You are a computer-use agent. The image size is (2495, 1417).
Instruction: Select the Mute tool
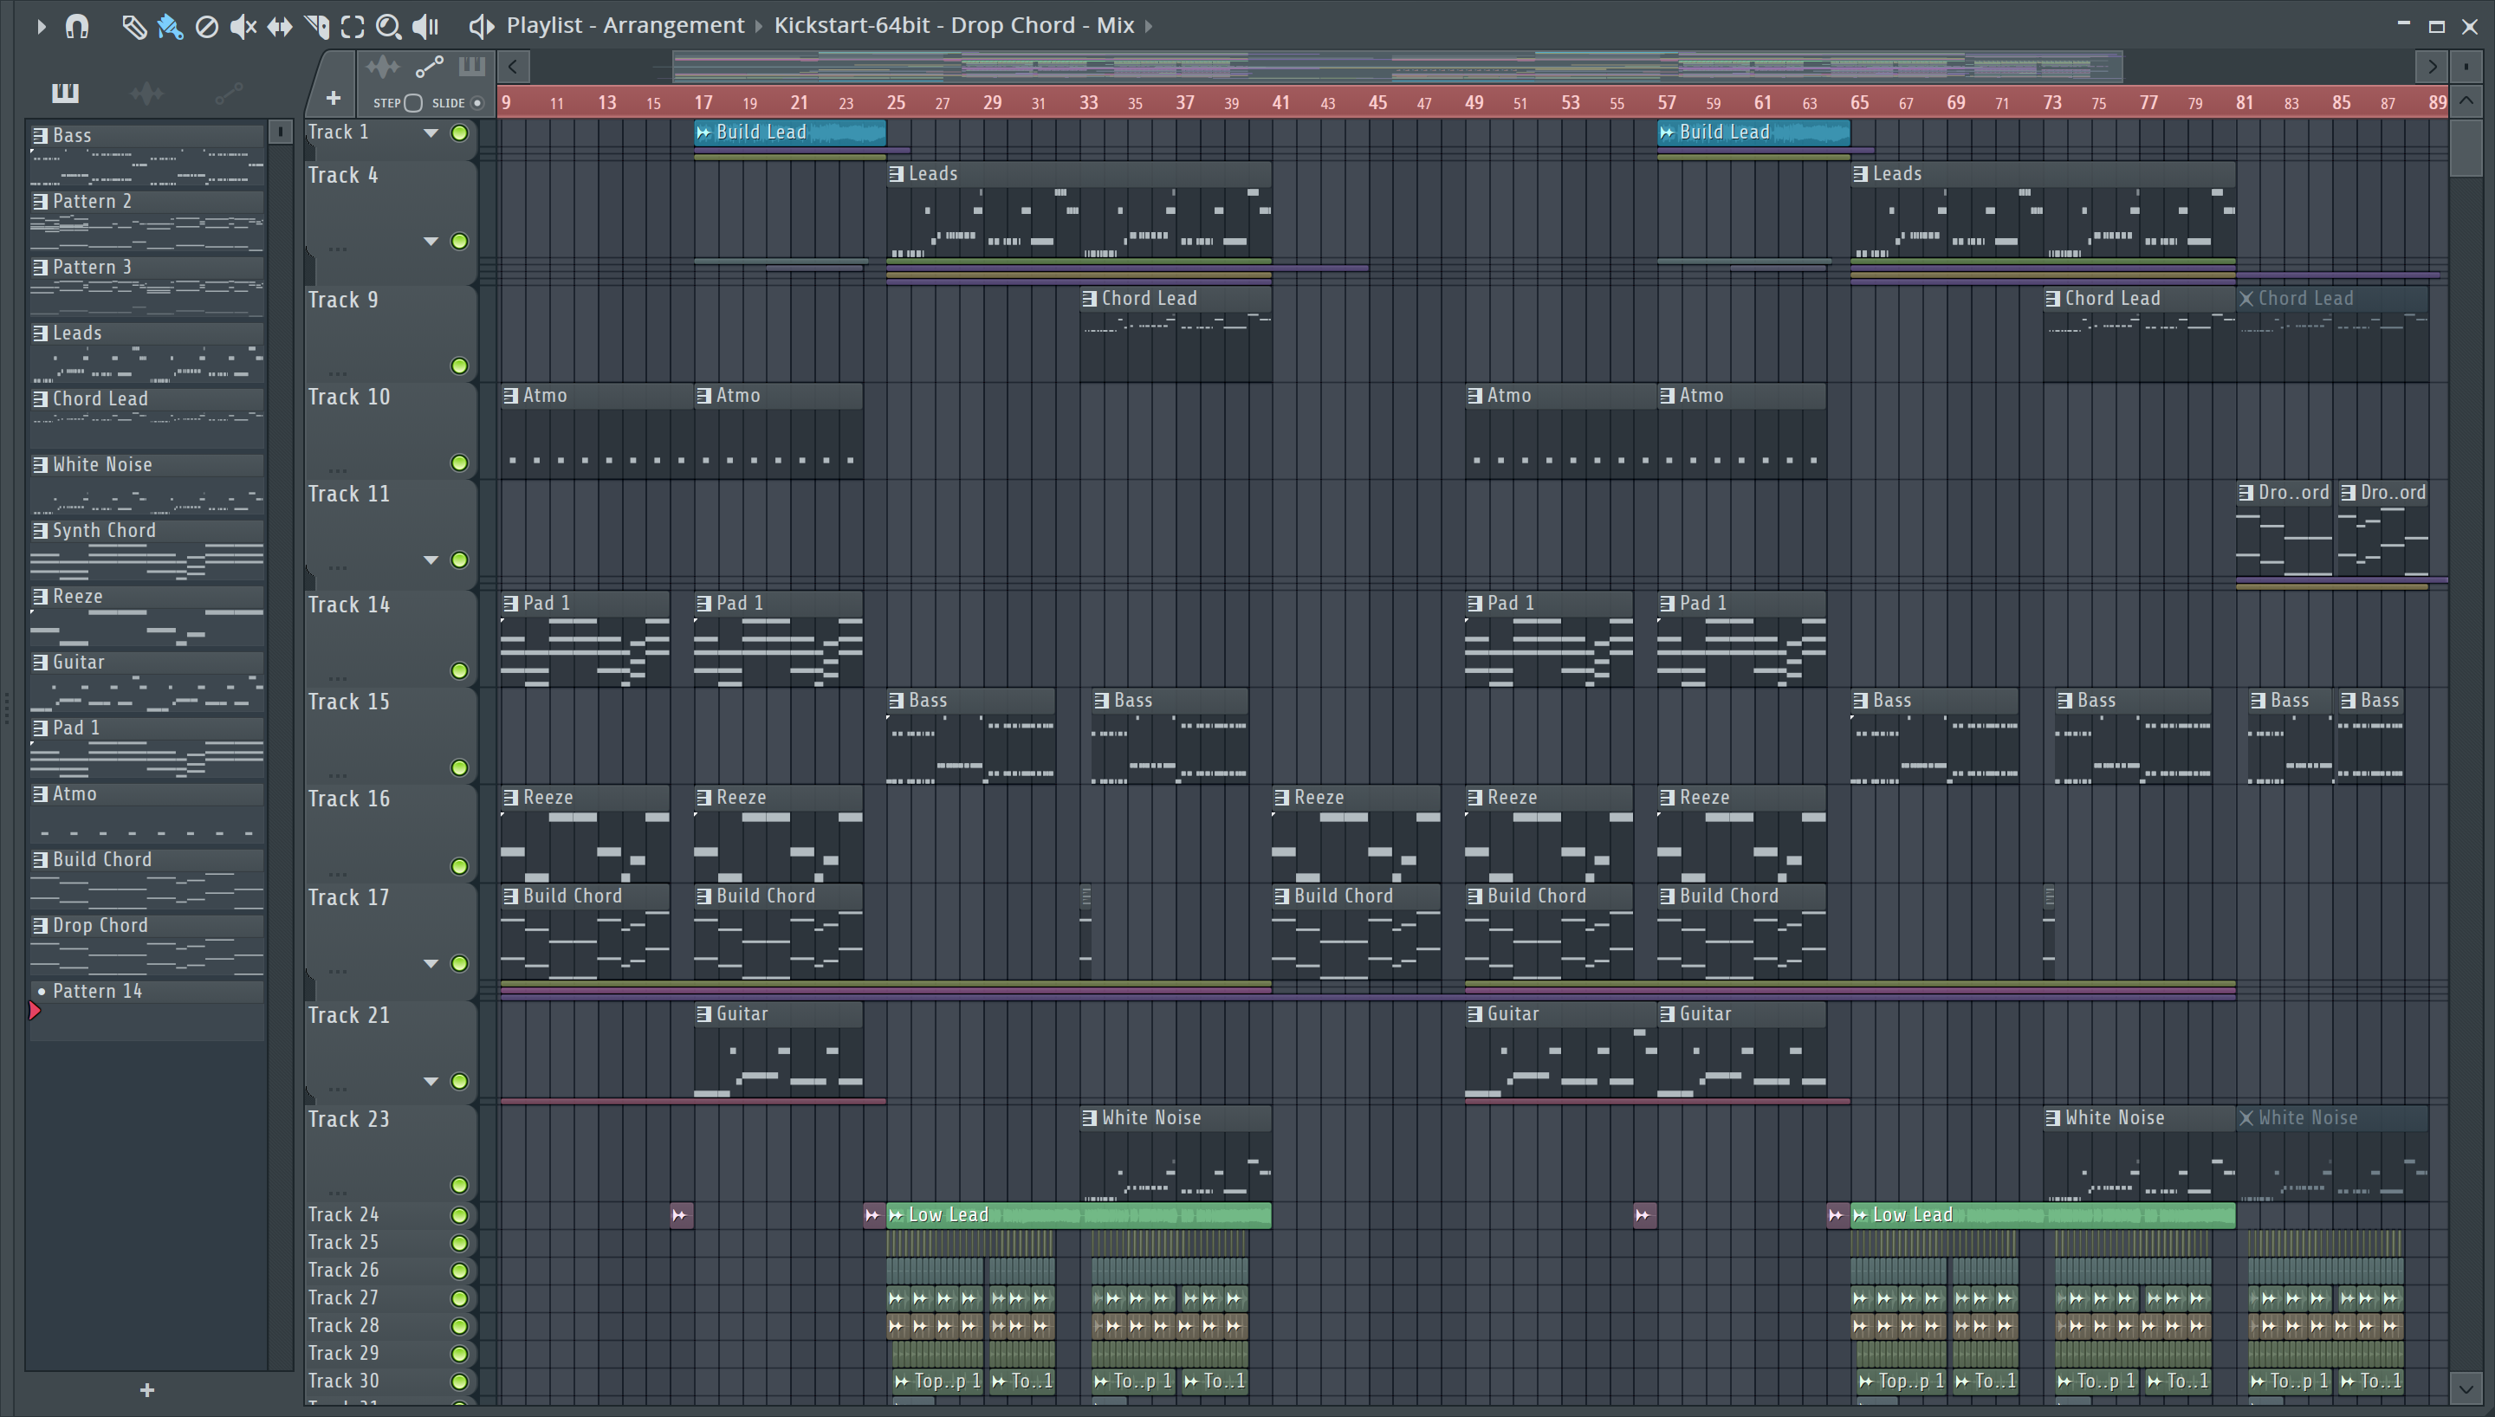click(243, 26)
